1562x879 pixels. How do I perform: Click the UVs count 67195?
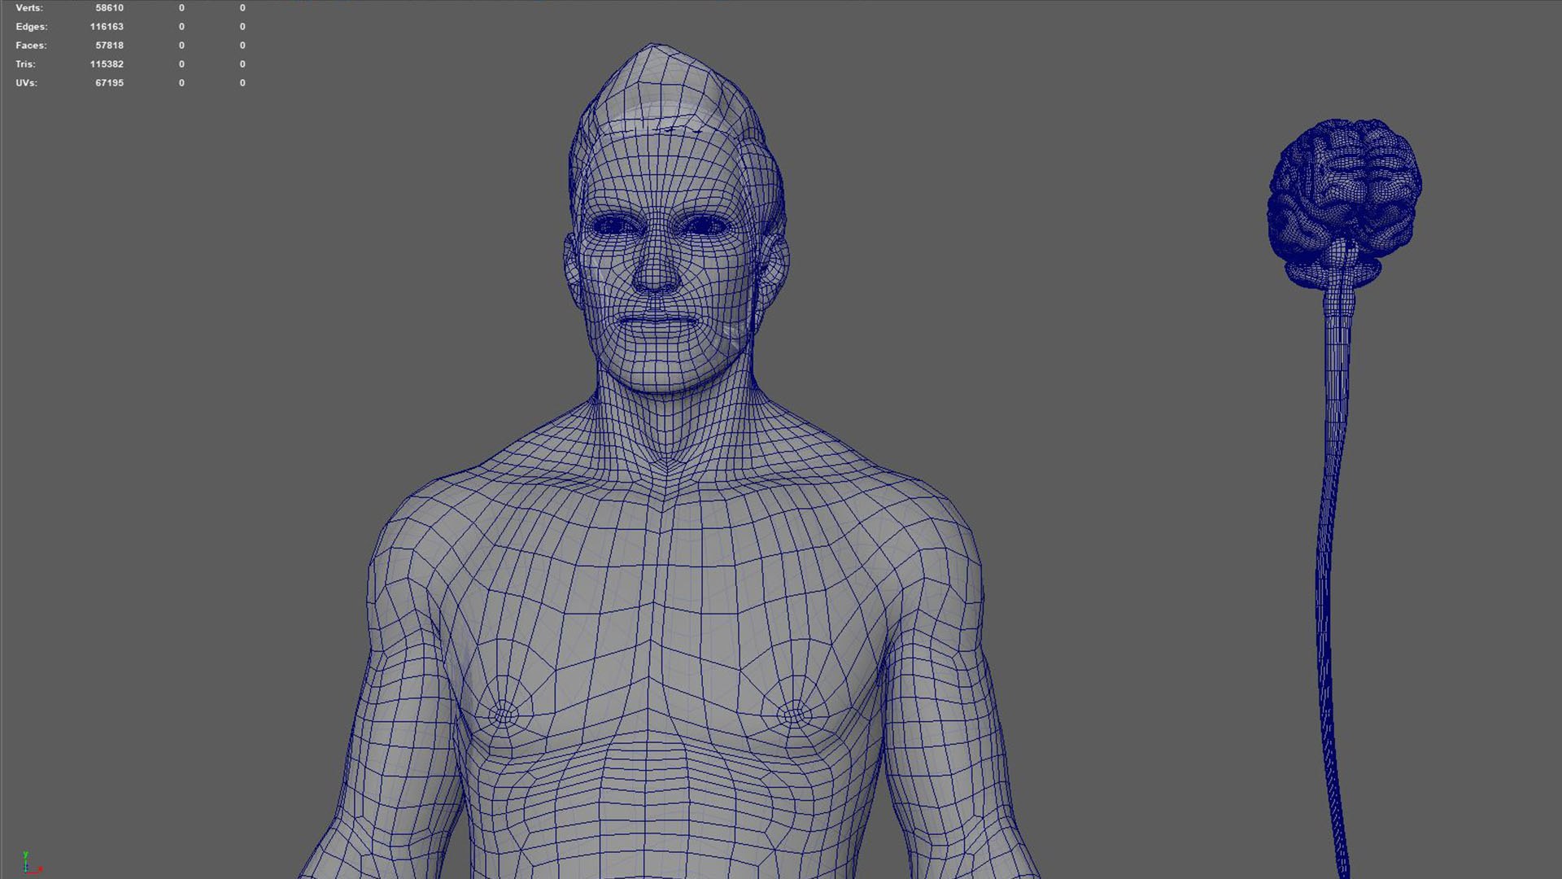point(109,83)
